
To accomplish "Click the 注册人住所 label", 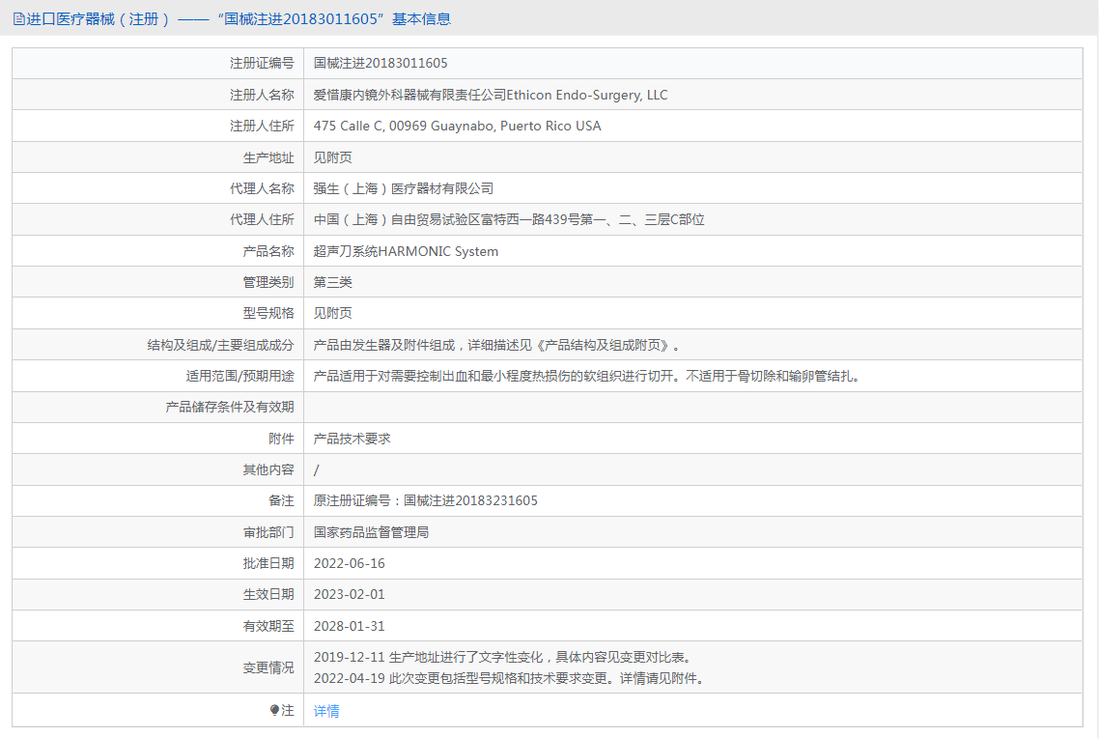I will tap(262, 126).
